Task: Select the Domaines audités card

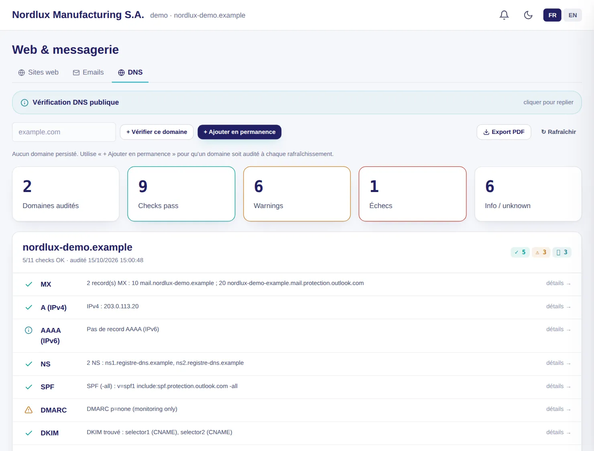Action: point(66,194)
